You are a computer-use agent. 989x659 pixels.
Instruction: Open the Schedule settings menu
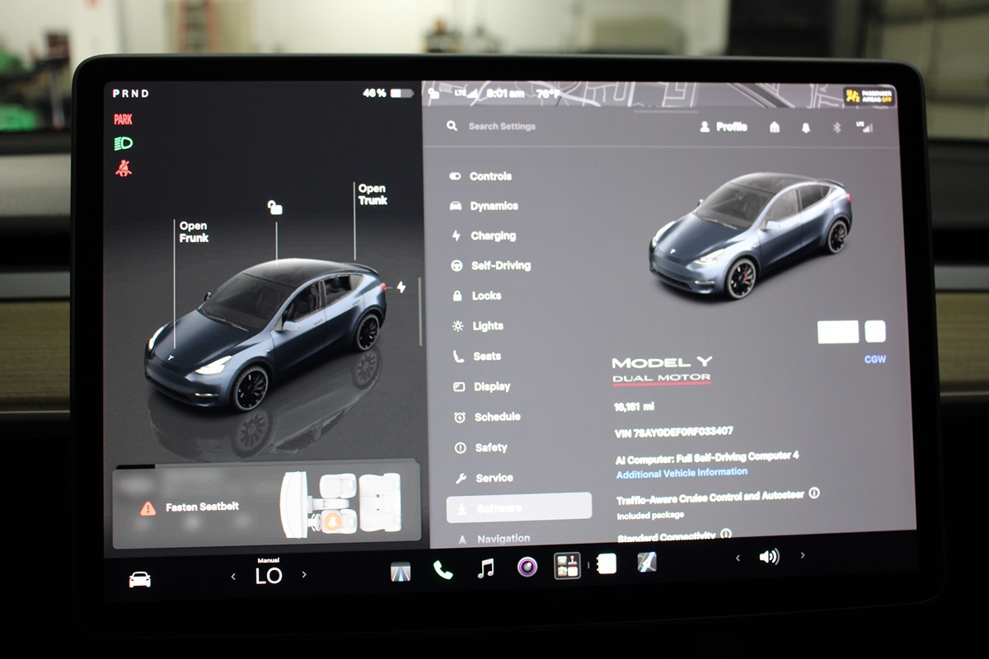pyautogui.click(x=487, y=417)
